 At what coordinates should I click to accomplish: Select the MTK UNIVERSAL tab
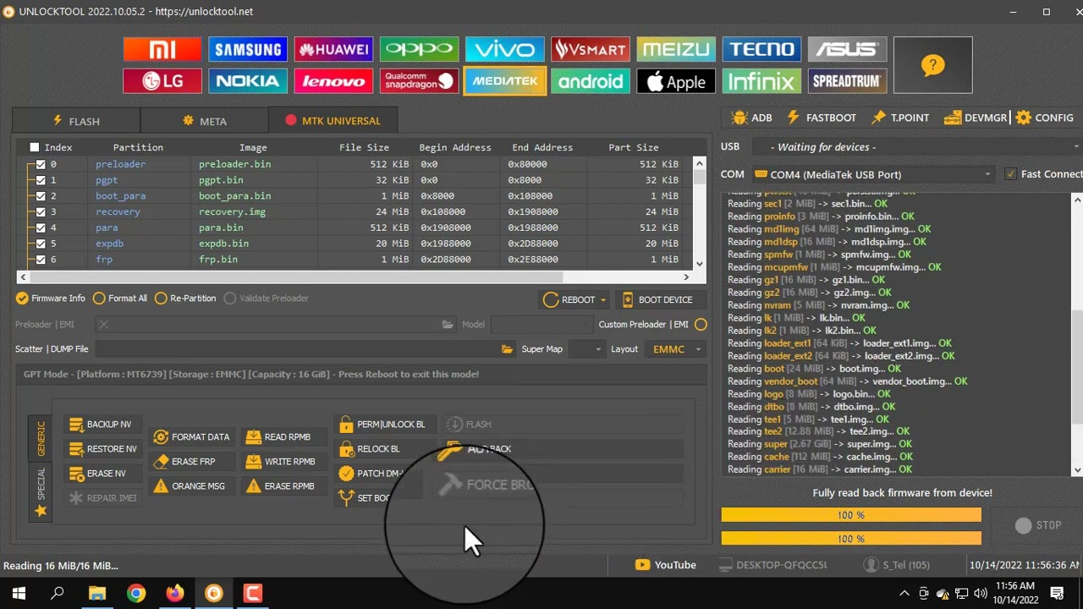pos(333,121)
